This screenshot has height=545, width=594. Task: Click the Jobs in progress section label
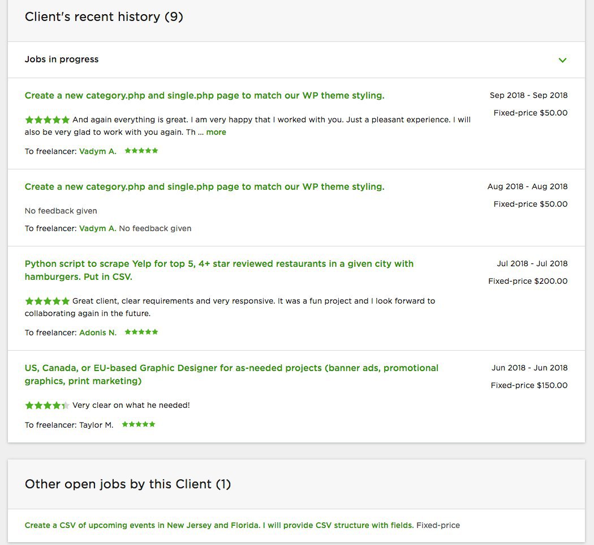62,59
